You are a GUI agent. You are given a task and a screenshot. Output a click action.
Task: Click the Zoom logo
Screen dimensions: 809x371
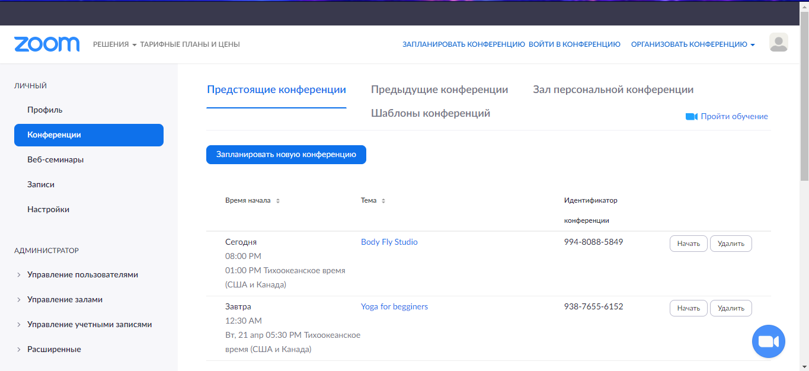pyautogui.click(x=47, y=44)
